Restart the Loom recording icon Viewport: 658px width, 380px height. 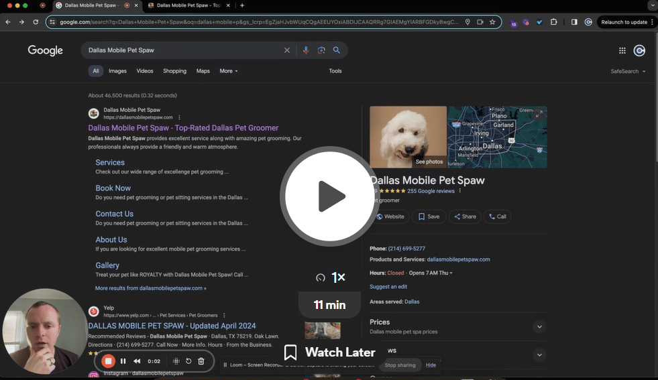(x=188, y=361)
